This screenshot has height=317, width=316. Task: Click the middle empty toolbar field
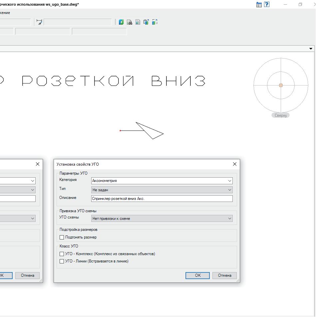(x=43, y=32)
